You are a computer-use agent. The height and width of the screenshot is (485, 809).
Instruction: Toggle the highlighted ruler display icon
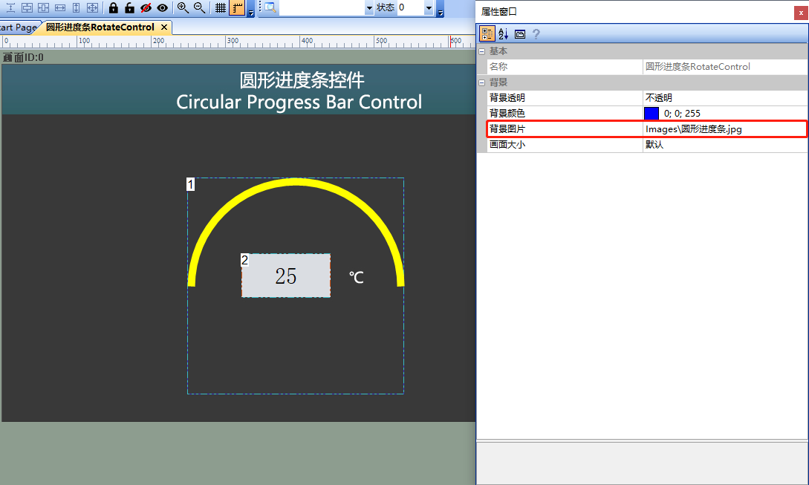pyautogui.click(x=237, y=7)
